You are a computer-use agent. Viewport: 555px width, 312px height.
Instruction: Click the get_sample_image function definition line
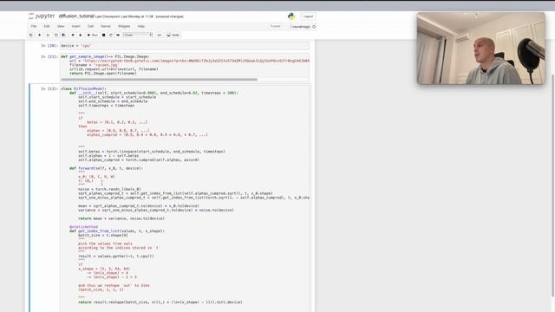(x=105, y=56)
